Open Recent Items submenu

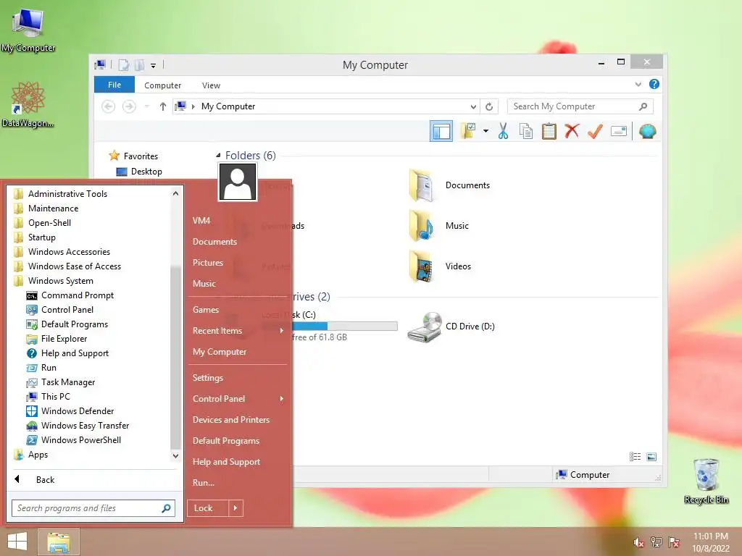(238, 330)
